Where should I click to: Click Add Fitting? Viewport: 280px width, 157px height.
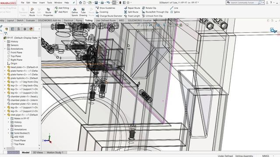pos(62,8)
